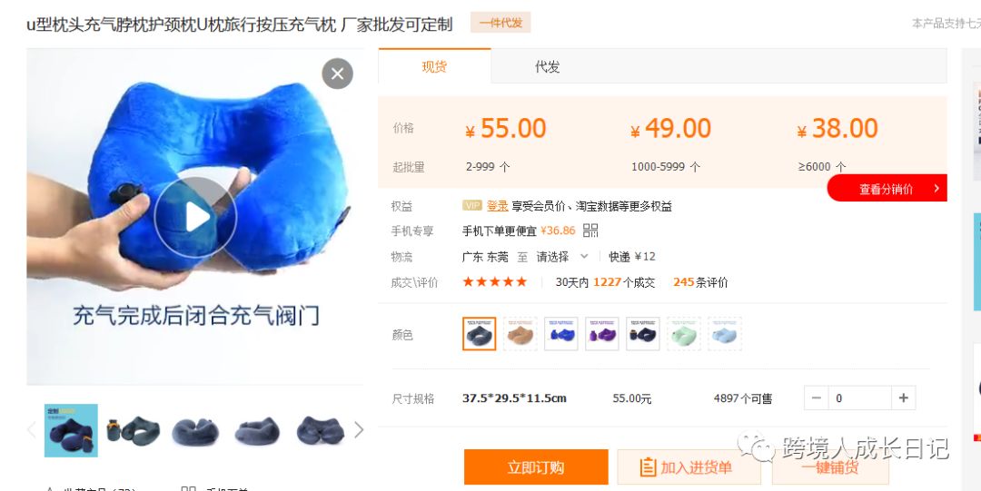Switch to the 现货 tab
Screen dimensions: 981x491
434,66
